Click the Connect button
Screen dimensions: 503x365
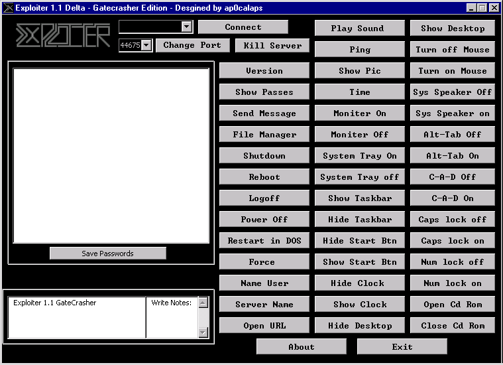coord(243,27)
